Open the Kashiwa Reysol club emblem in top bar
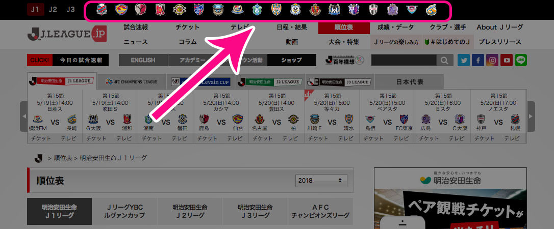This screenshot has height=229, width=554. pyautogui.click(x=180, y=10)
